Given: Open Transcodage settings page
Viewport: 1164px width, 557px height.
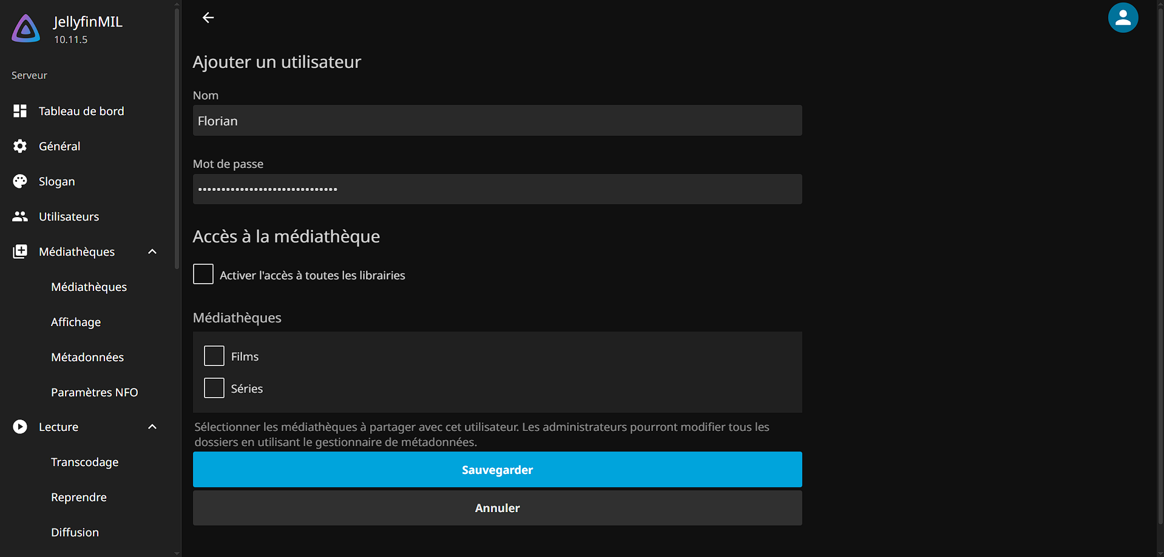Looking at the screenshot, I should pos(84,462).
